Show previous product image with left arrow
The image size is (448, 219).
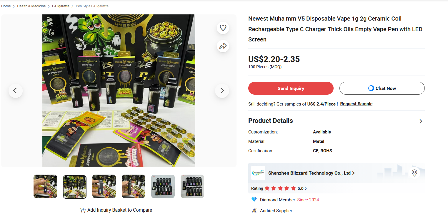pos(16,91)
